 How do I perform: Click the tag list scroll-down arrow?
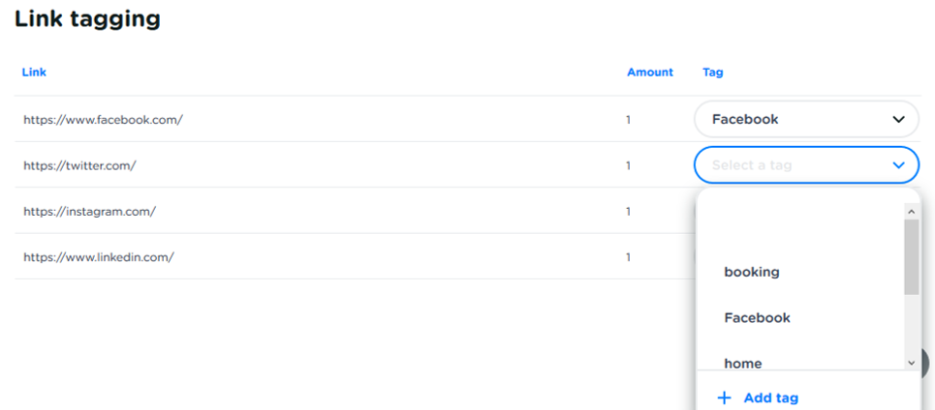911,362
